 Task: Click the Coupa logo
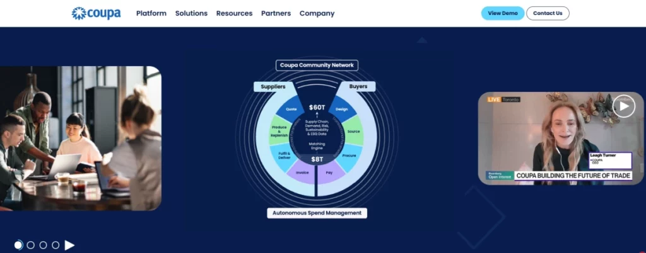pos(96,13)
